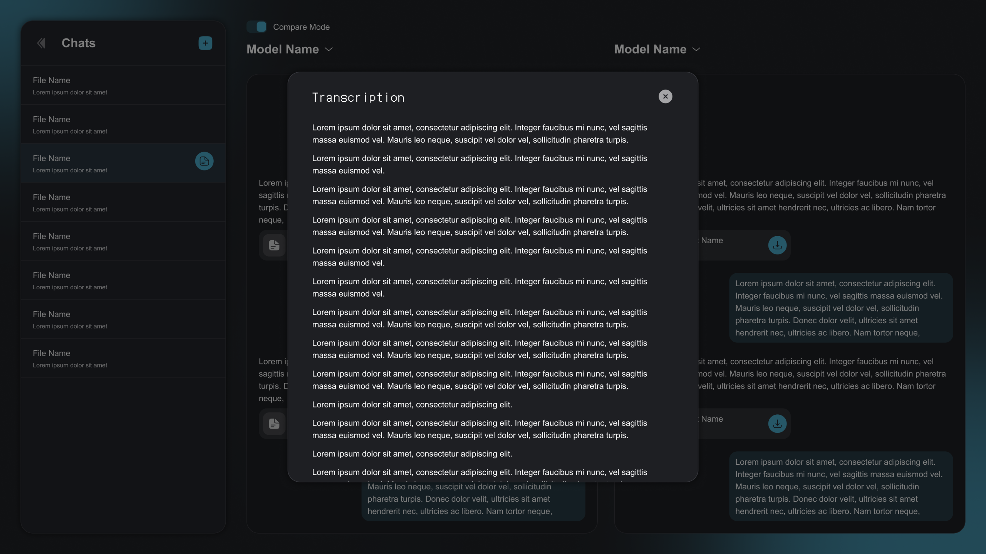The width and height of the screenshot is (986, 554).
Task: Click the upper right-aligned message bubble in right panel
Action: 840,308
